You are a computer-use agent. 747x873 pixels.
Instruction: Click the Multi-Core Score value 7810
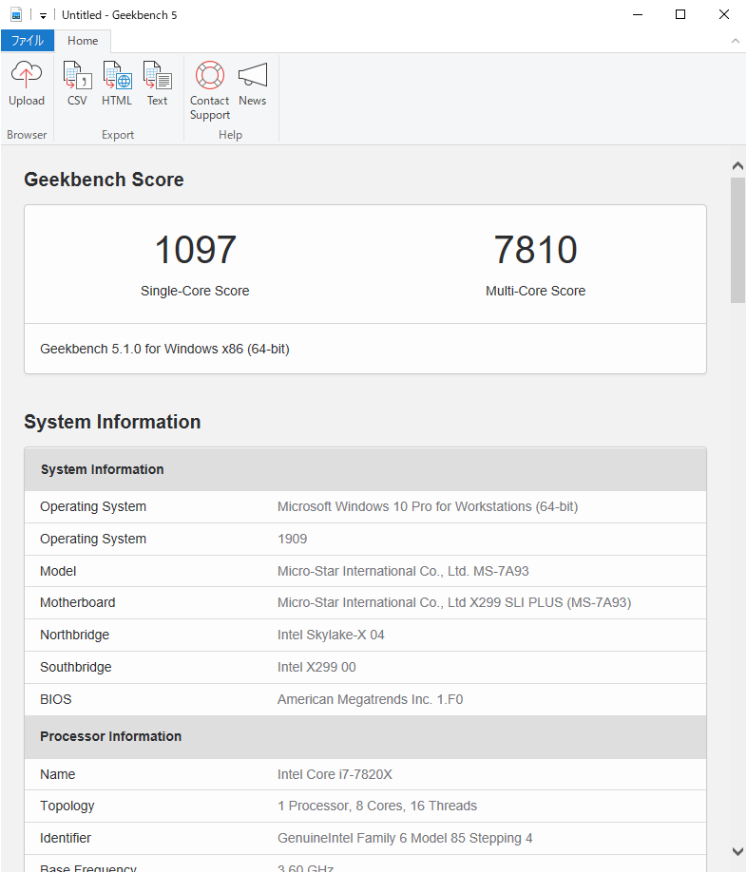click(x=535, y=250)
